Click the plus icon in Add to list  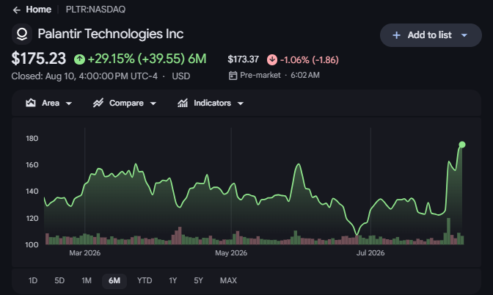coord(396,35)
